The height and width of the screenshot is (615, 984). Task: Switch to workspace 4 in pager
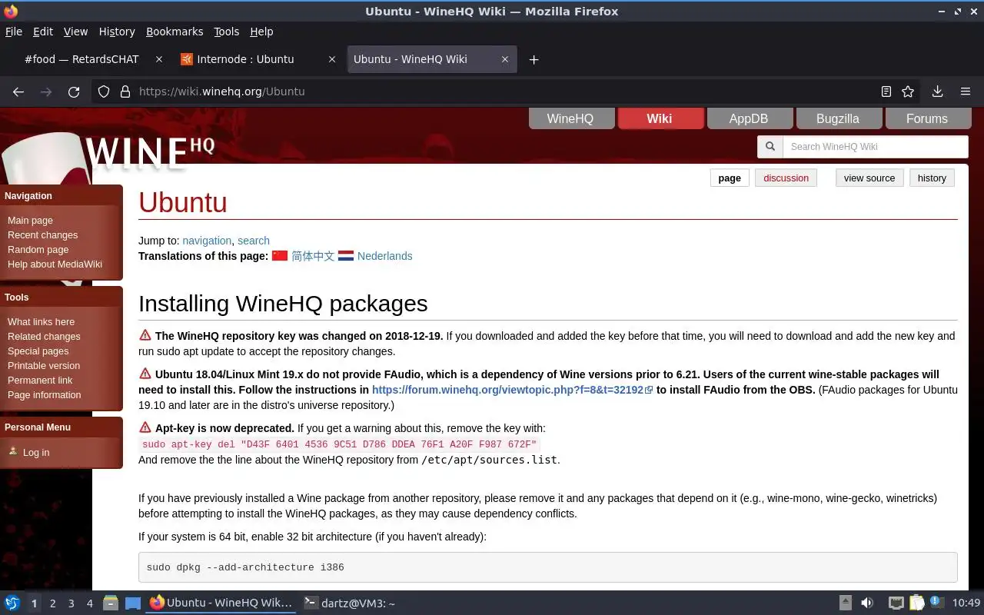(90, 603)
